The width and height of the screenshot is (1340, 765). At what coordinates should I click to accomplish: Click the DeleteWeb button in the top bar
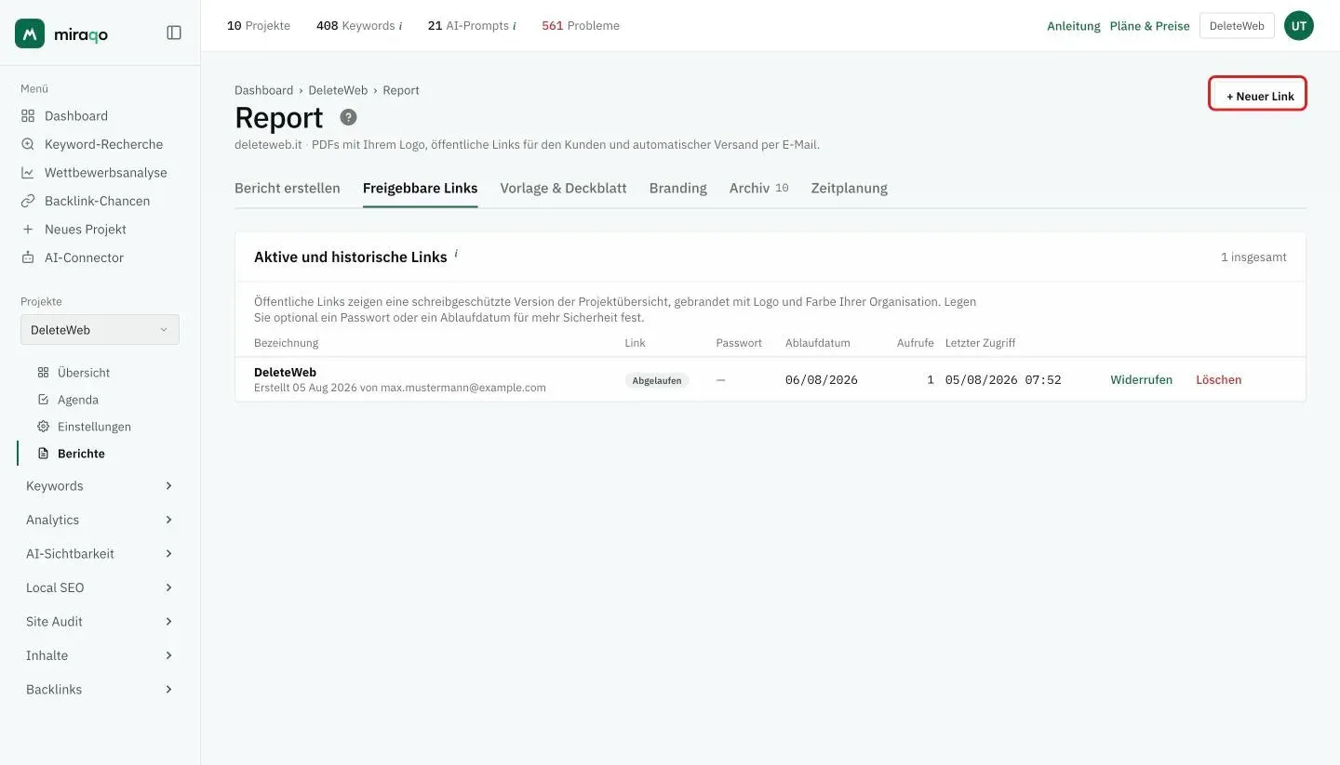(x=1237, y=26)
